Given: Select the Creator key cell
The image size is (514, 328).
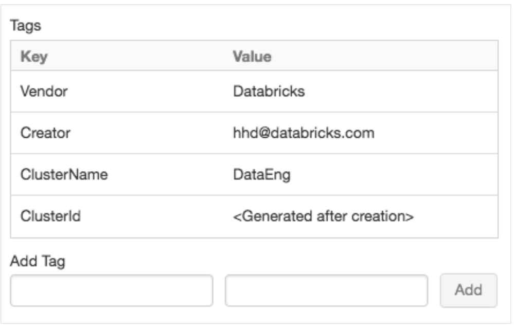Looking at the screenshot, I should pyautogui.click(x=45, y=133).
